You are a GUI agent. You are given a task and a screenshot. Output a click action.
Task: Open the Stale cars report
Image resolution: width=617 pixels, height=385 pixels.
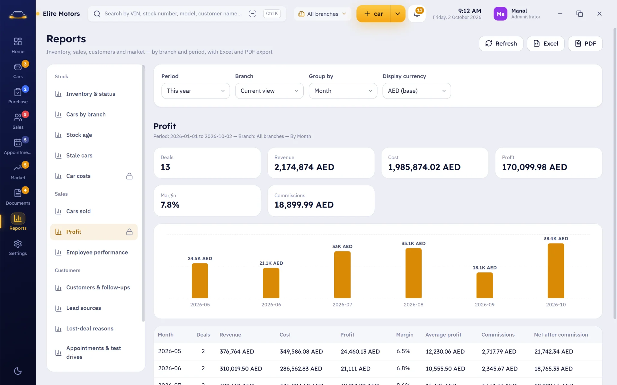pos(94,155)
